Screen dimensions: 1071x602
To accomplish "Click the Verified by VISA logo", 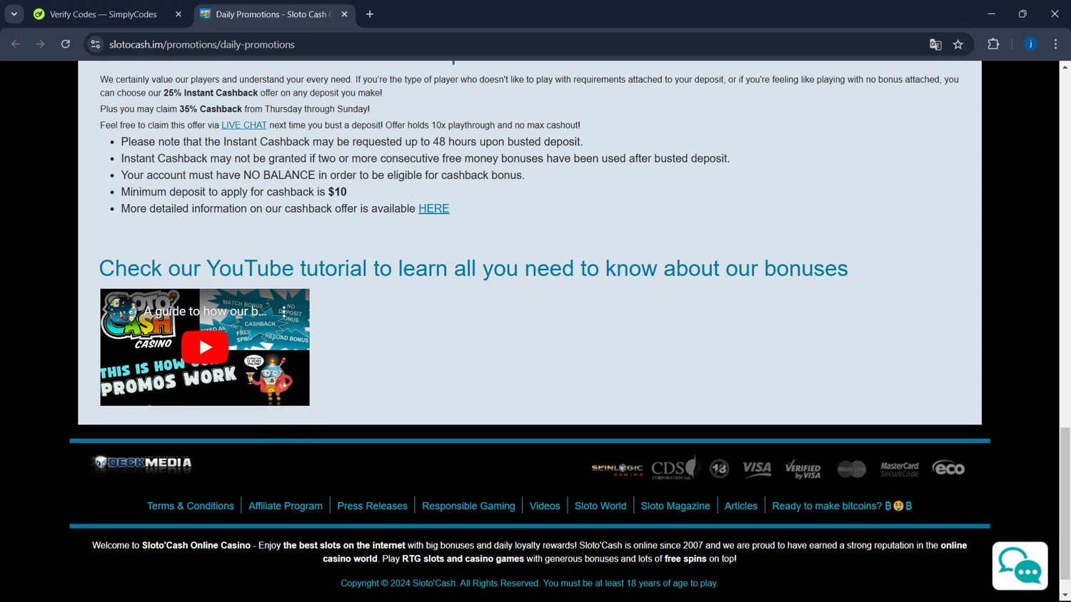I will (x=803, y=469).
